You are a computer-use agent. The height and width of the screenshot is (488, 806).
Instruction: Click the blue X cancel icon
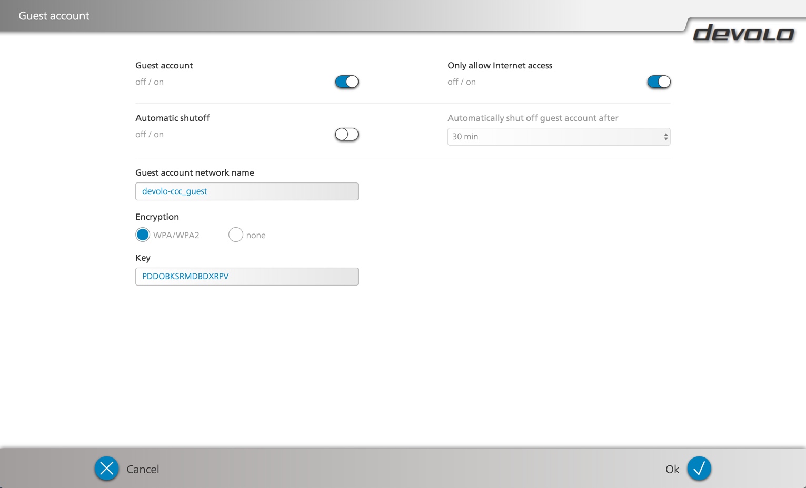click(106, 469)
